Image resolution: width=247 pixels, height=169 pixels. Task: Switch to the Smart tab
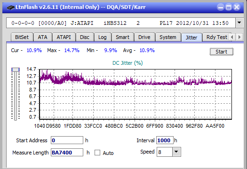(x=122, y=37)
